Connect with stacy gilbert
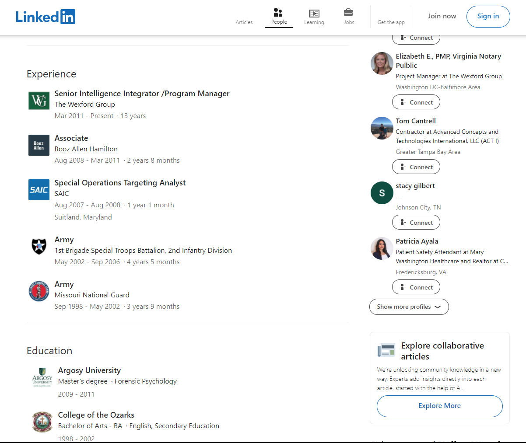 416,223
